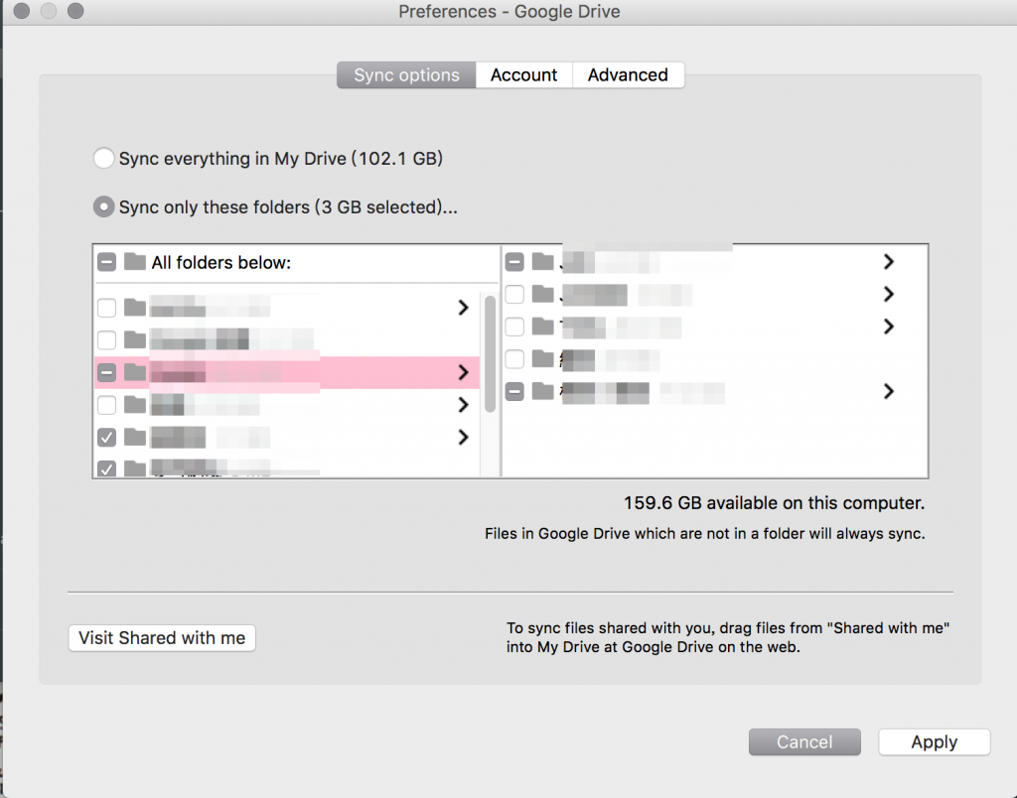Check the second folder in right pane

point(515,295)
